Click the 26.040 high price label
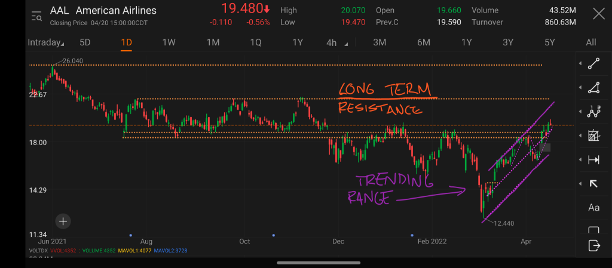The width and height of the screenshot is (612, 268). (x=72, y=61)
